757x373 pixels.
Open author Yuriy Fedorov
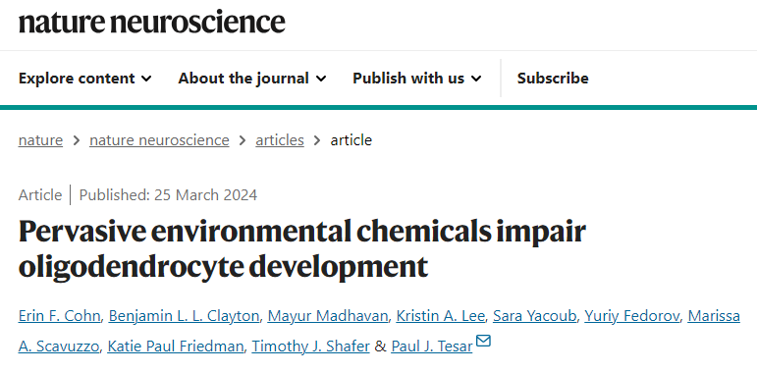point(632,316)
